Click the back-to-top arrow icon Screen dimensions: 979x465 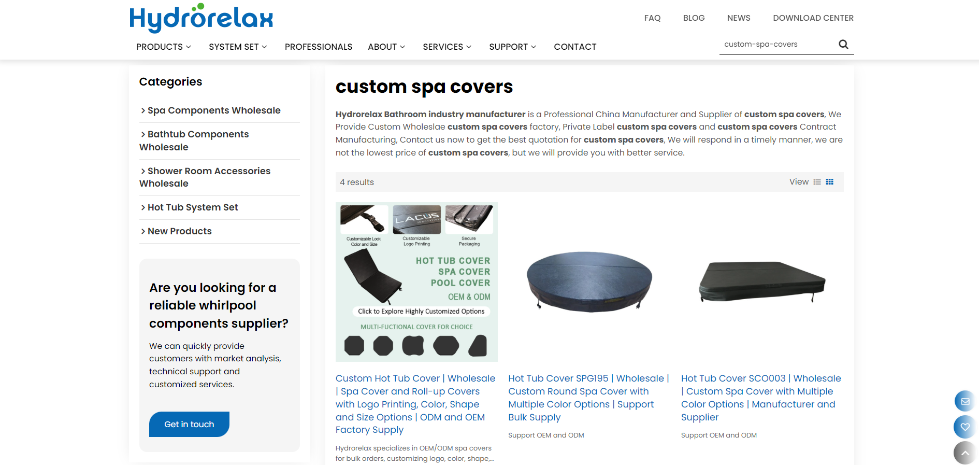point(965,453)
